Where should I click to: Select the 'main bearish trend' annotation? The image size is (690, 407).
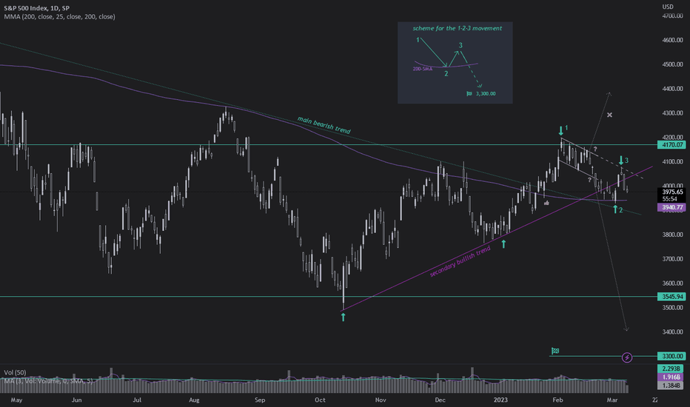point(324,125)
